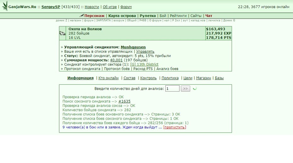Click the '$163,493' syndicate funds value
Image resolution: width=293 pixels, height=163 pixels.
(x=215, y=29)
